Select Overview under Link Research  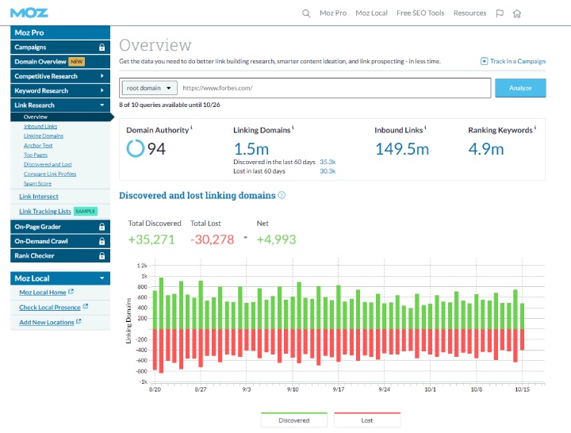pyautogui.click(x=61, y=117)
